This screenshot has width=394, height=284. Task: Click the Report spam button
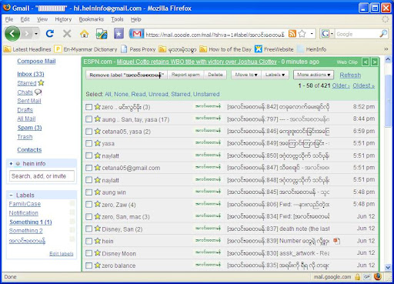[185, 75]
